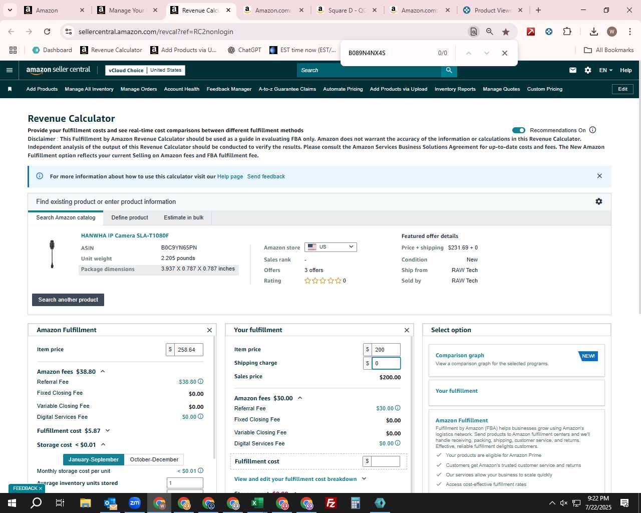Click Fulfillment cost input field

pyautogui.click(x=386, y=461)
